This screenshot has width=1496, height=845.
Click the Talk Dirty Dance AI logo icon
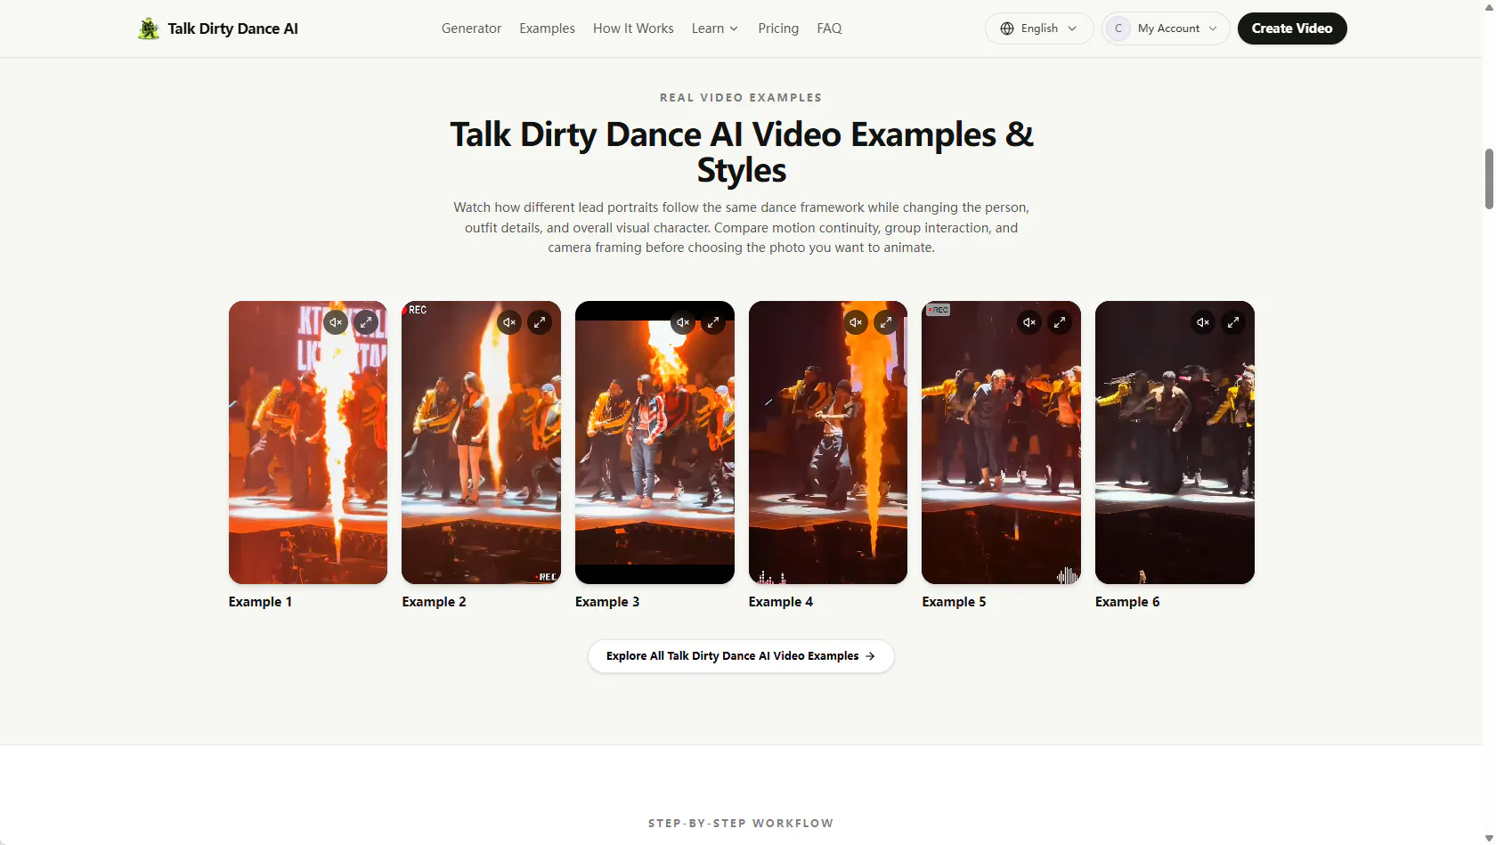tap(149, 28)
